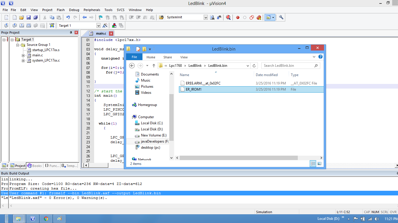Open the Flash menu

61,10
